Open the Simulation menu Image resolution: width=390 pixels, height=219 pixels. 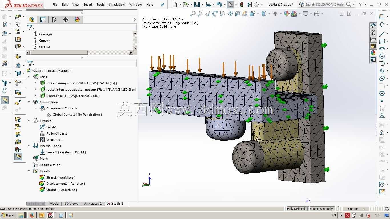tap(117, 5)
